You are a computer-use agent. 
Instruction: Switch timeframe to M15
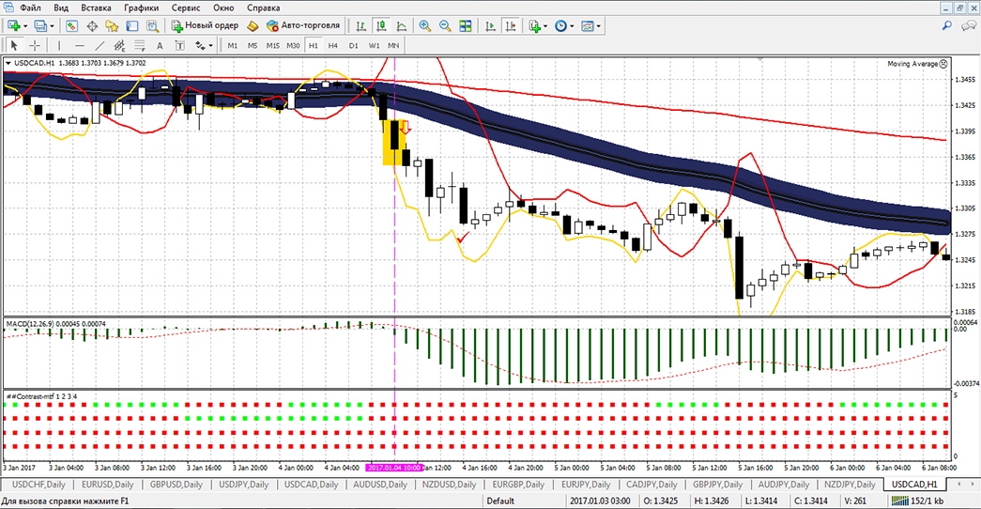[x=273, y=45]
